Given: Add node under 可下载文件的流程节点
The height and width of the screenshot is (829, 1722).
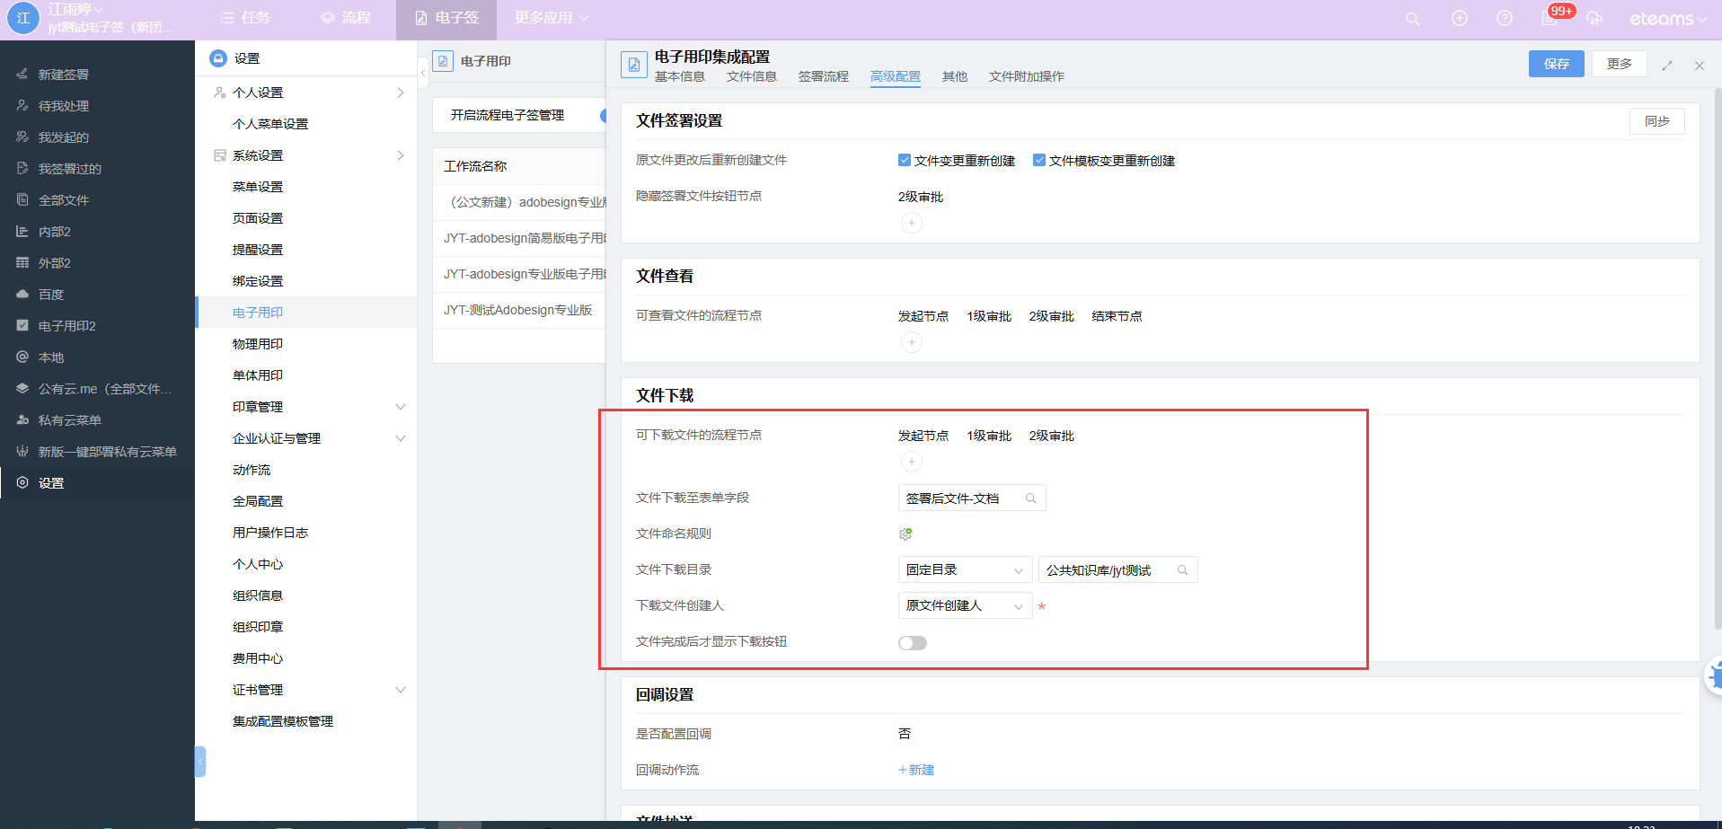Looking at the screenshot, I should point(911,462).
